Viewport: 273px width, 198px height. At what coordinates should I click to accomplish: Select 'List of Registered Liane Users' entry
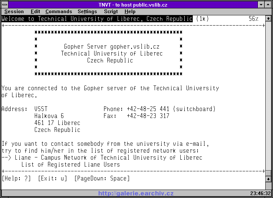(71, 164)
